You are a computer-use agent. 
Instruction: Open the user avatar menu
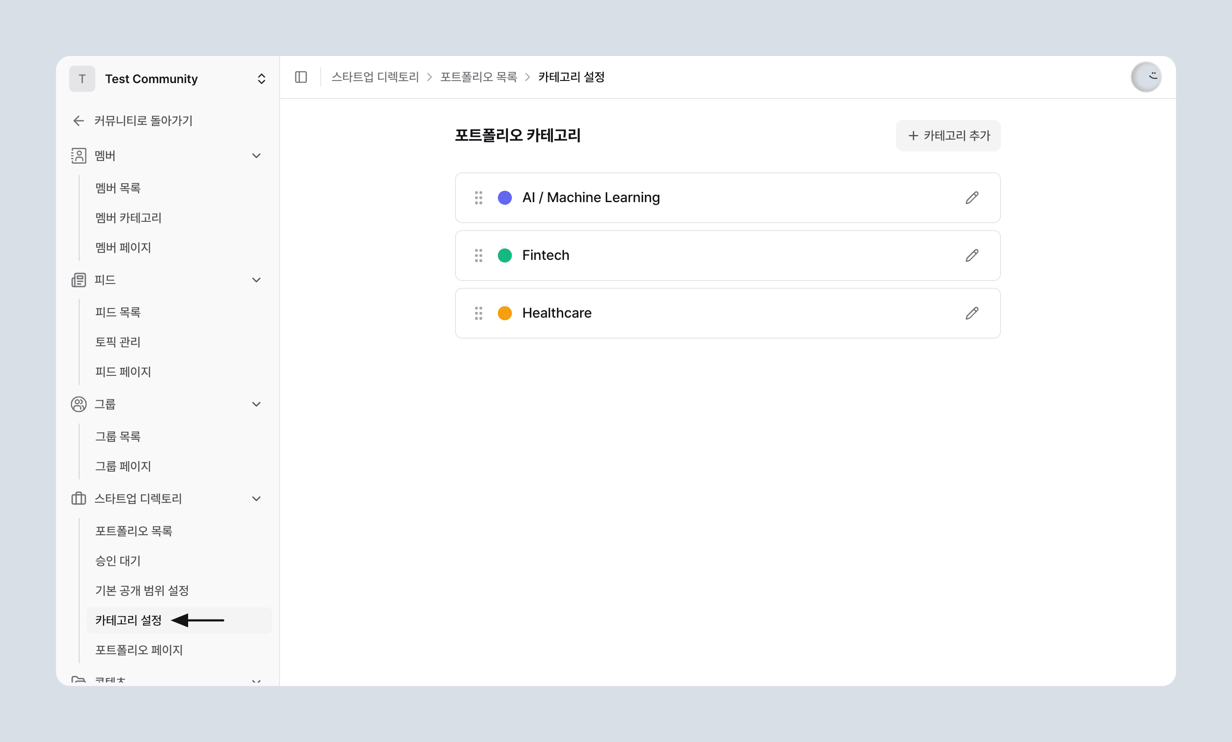(1146, 77)
